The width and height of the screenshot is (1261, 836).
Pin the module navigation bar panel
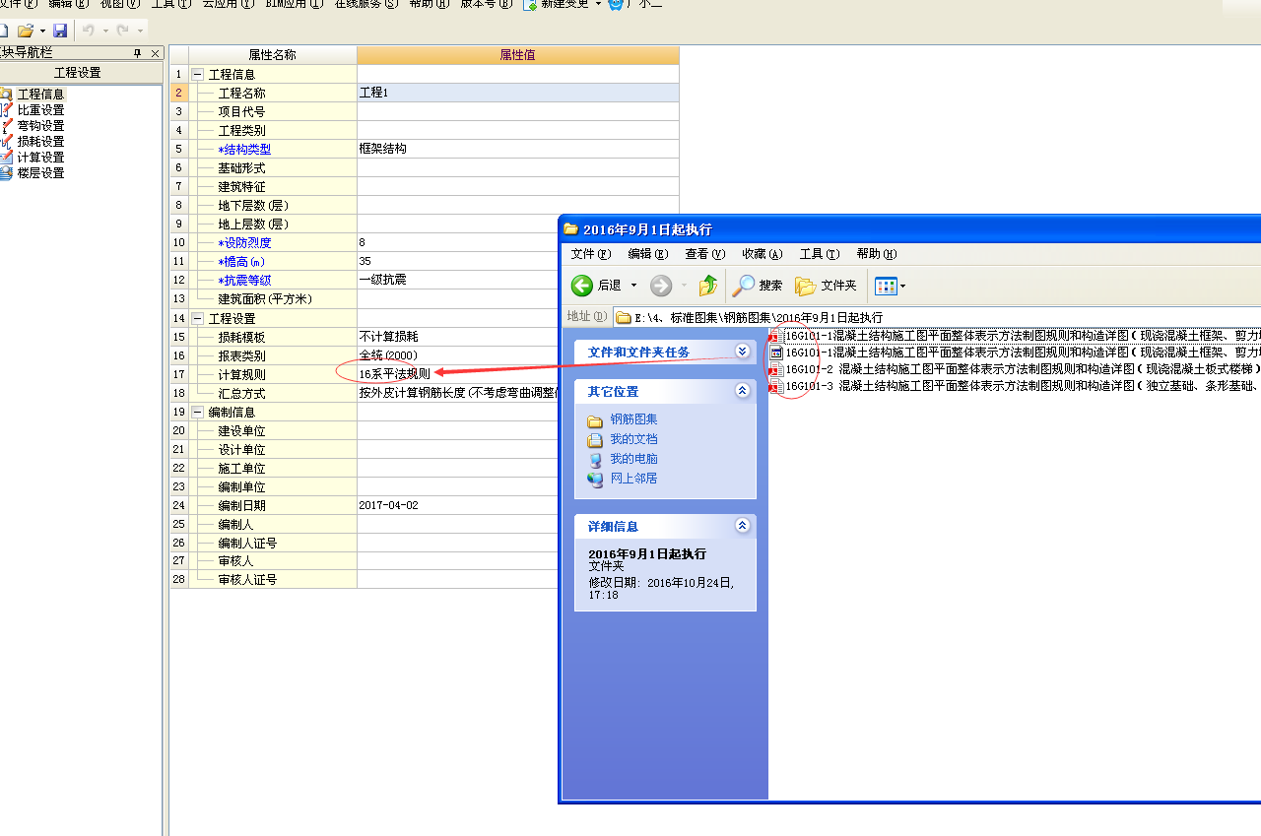coord(138,53)
